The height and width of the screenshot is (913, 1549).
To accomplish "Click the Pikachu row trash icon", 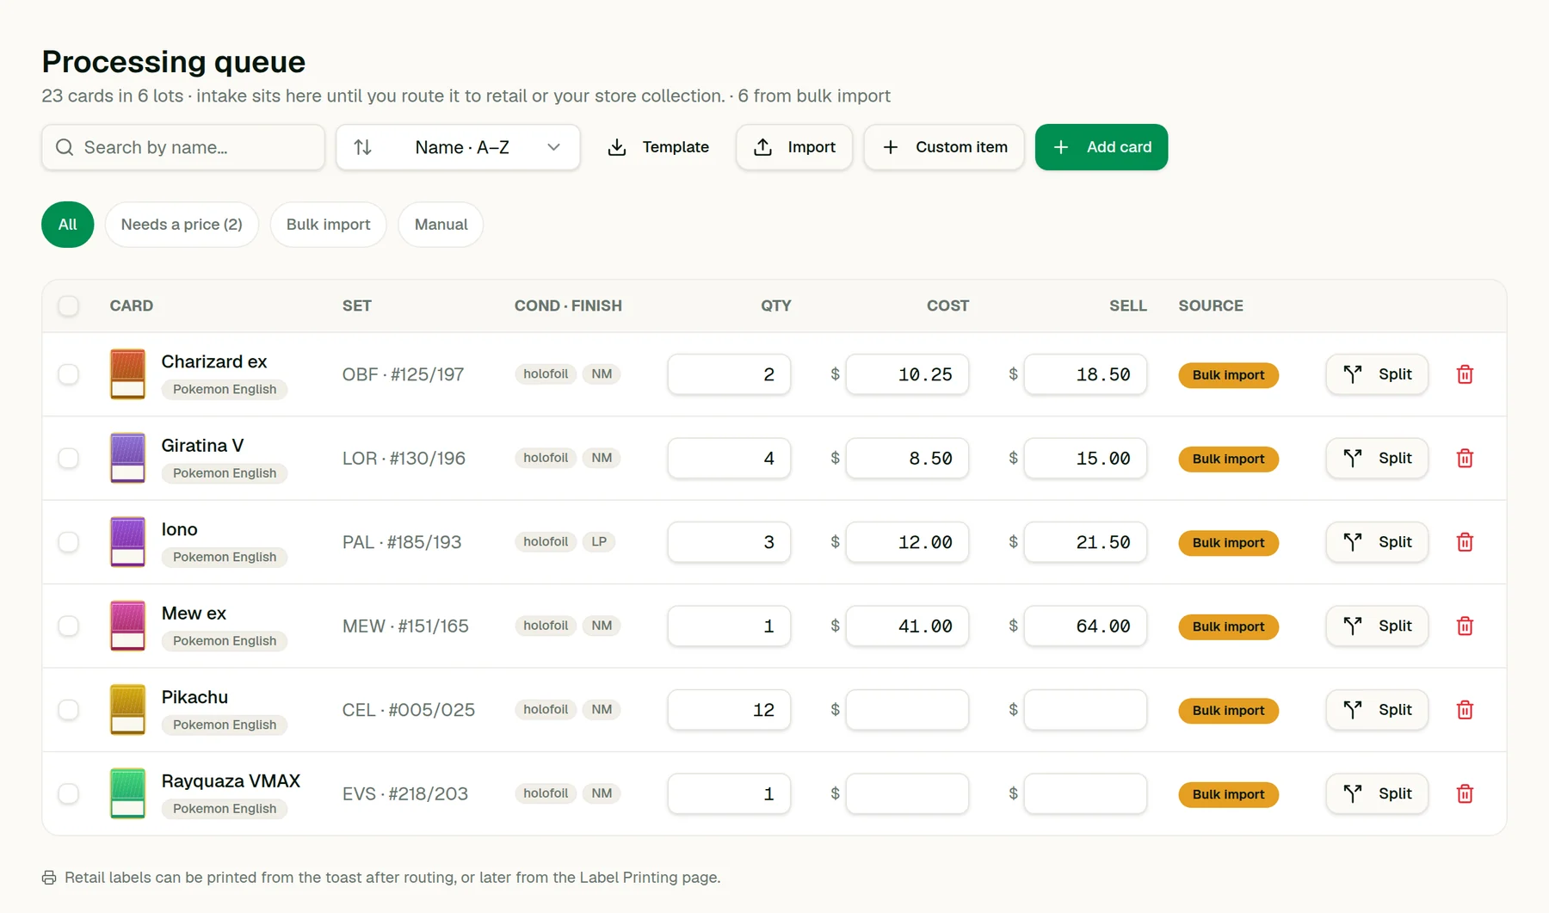I will 1465,710.
